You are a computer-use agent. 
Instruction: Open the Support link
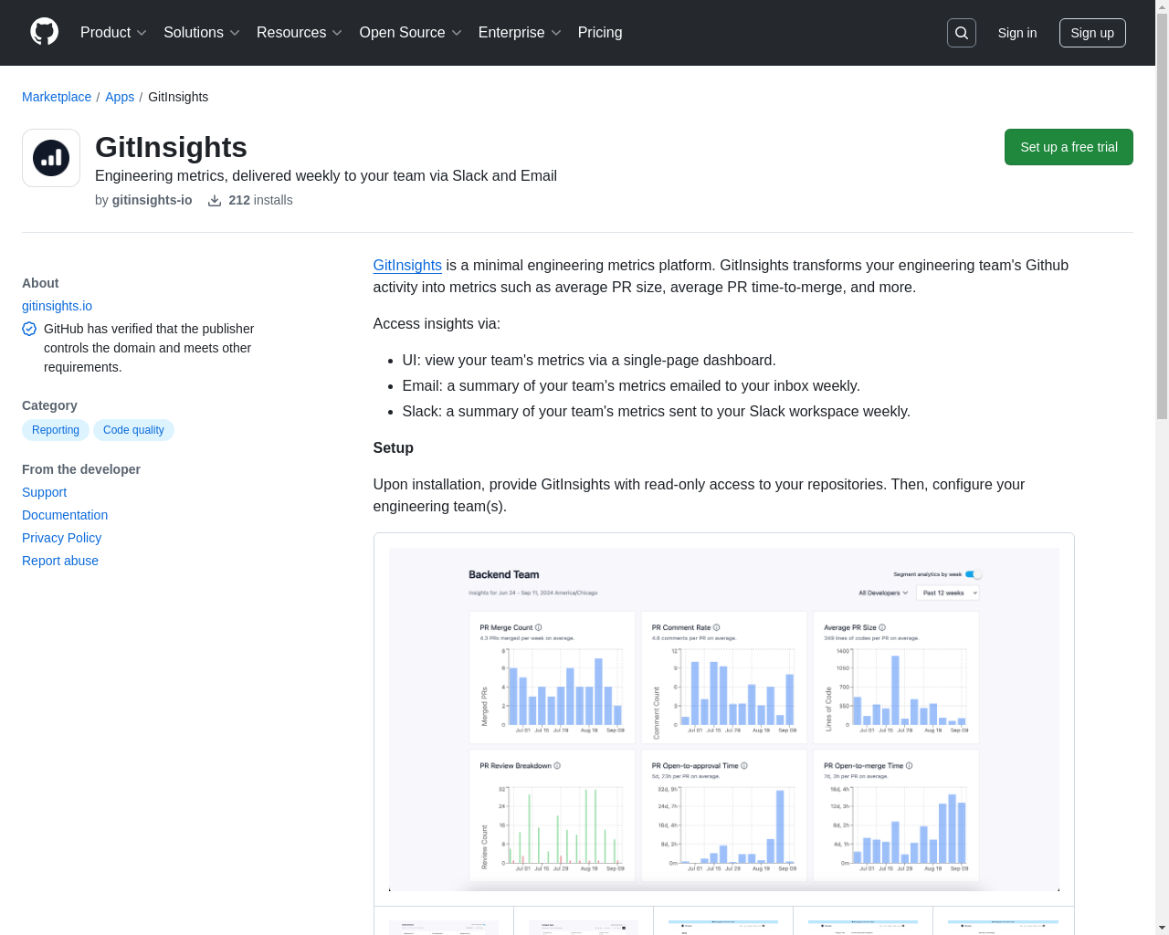click(x=45, y=492)
